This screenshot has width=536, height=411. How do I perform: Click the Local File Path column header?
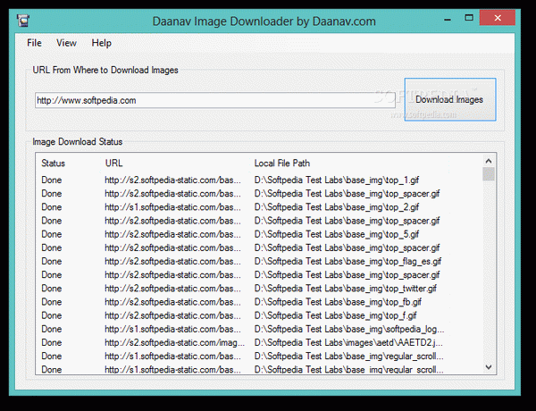[282, 164]
